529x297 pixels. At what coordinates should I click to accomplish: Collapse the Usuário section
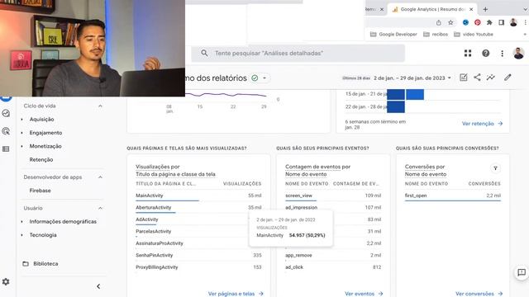click(x=100, y=208)
